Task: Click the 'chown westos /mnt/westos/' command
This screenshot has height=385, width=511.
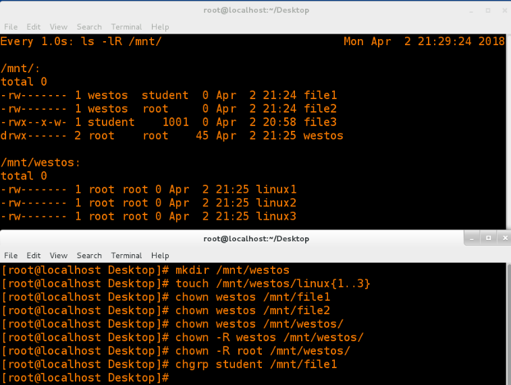Action: point(259,324)
